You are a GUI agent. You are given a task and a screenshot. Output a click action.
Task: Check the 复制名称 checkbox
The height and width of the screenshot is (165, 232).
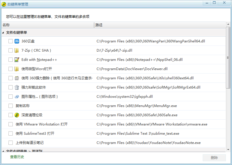tap(10, 106)
